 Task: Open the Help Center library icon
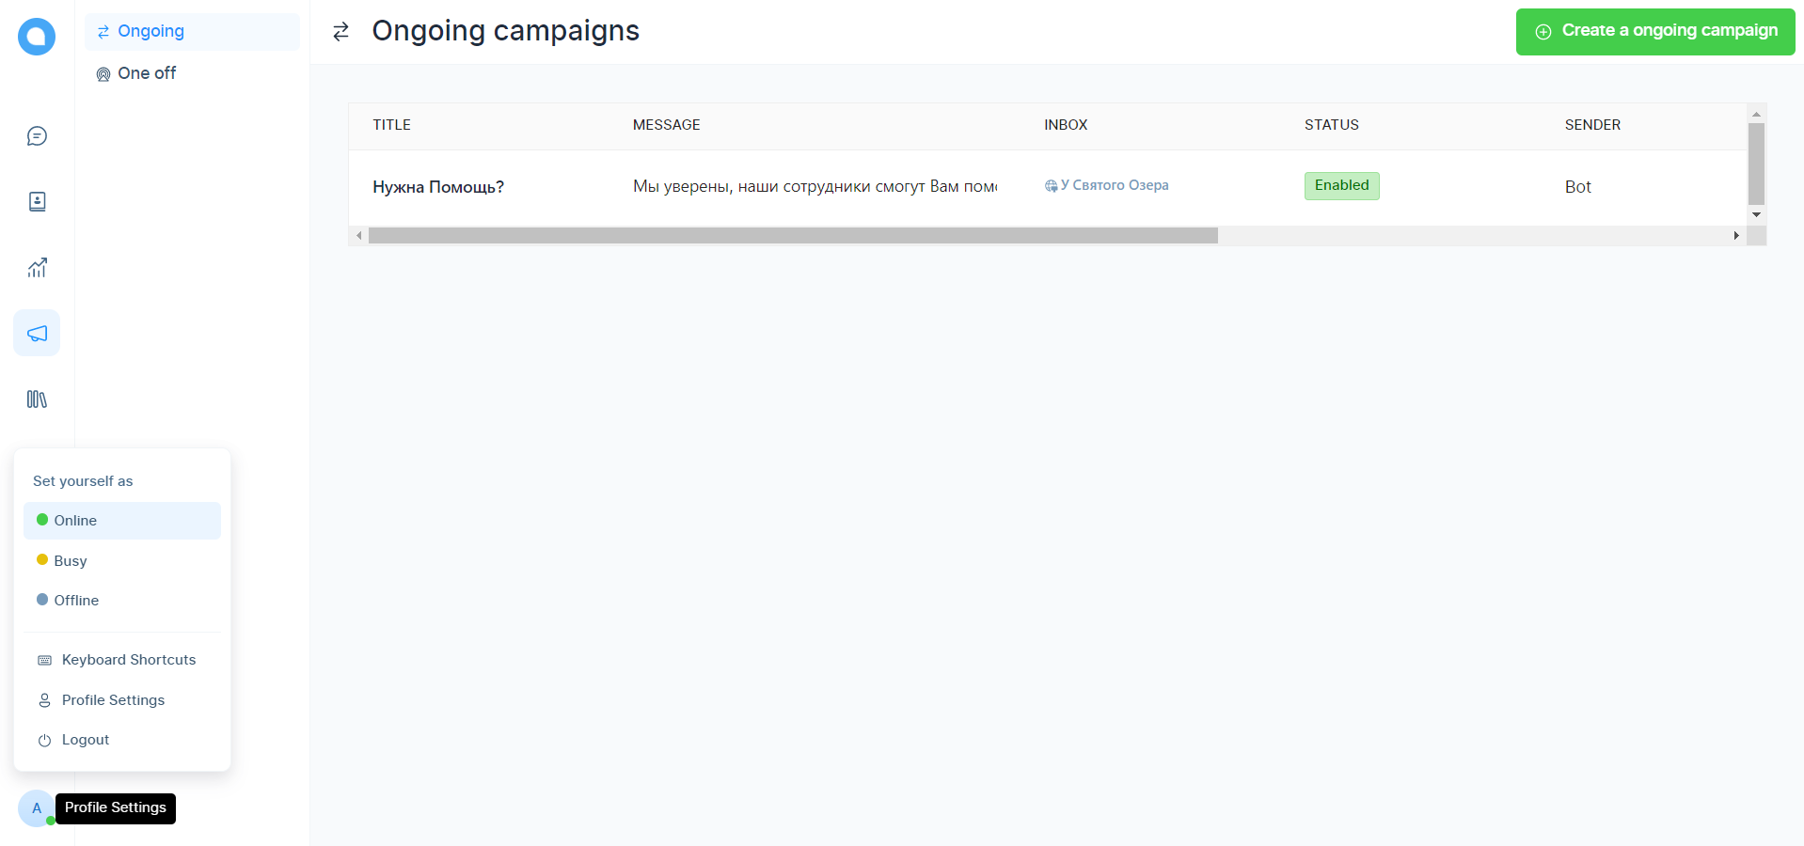[36, 399]
